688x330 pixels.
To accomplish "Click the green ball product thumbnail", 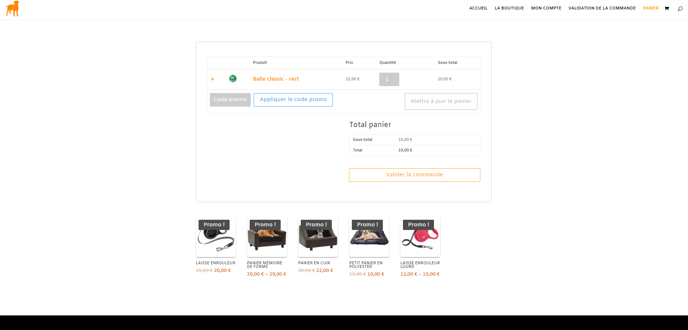I will click(x=232, y=78).
